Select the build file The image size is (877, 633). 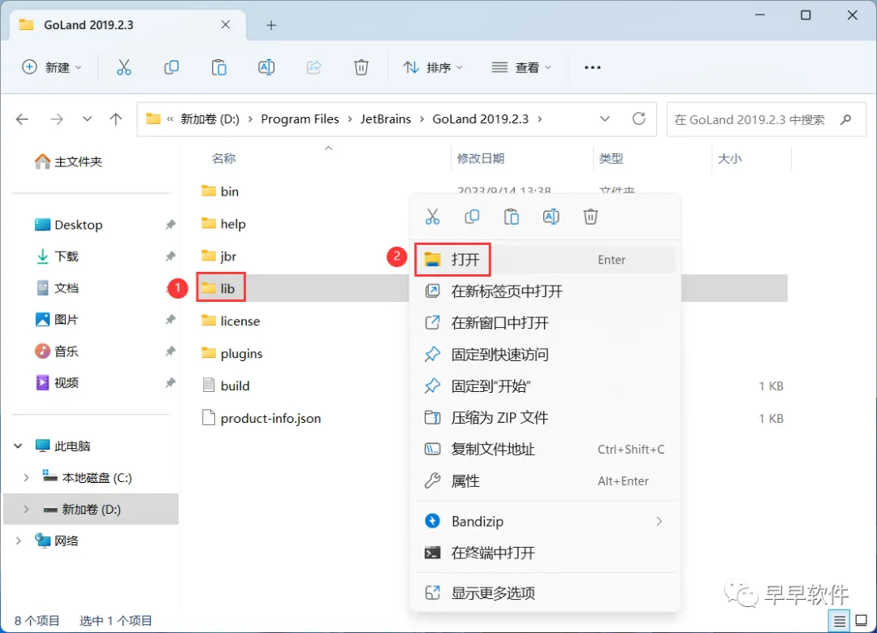226,385
